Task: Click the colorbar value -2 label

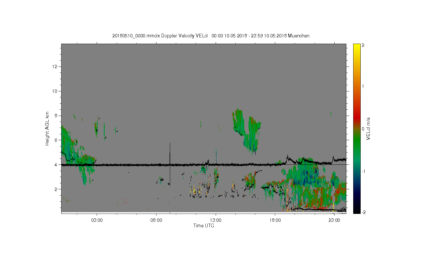Action: coord(364,212)
